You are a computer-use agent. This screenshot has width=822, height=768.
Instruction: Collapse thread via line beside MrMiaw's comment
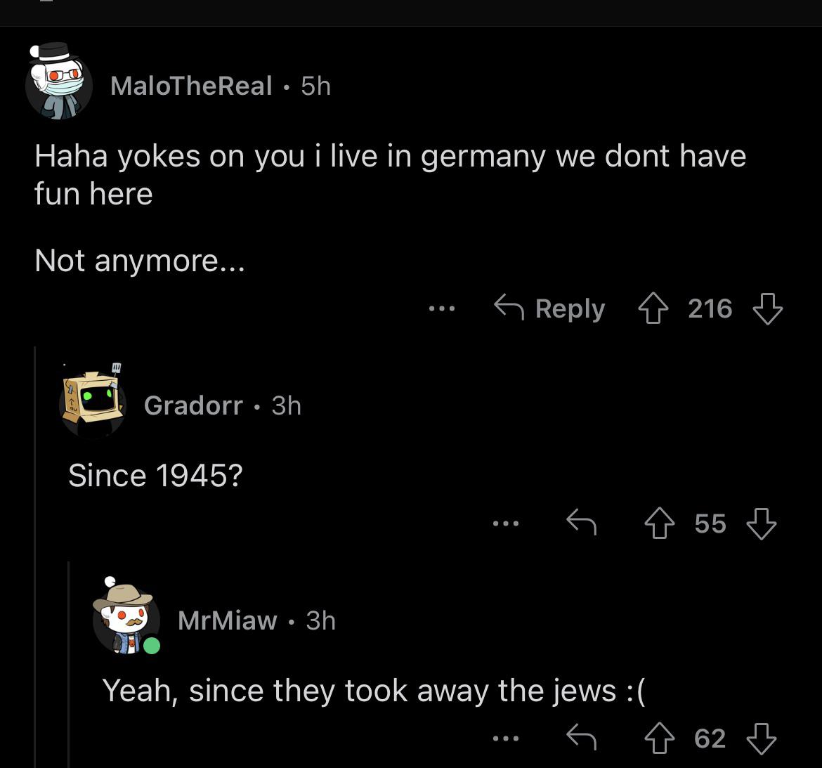pyautogui.click(x=69, y=664)
